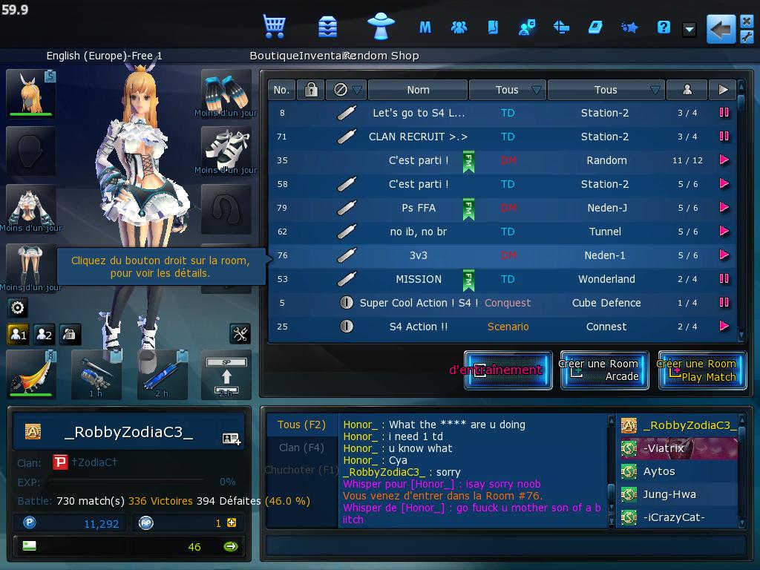Select the blonde hair item slot
The width and height of the screenshot is (760, 570).
31,94
